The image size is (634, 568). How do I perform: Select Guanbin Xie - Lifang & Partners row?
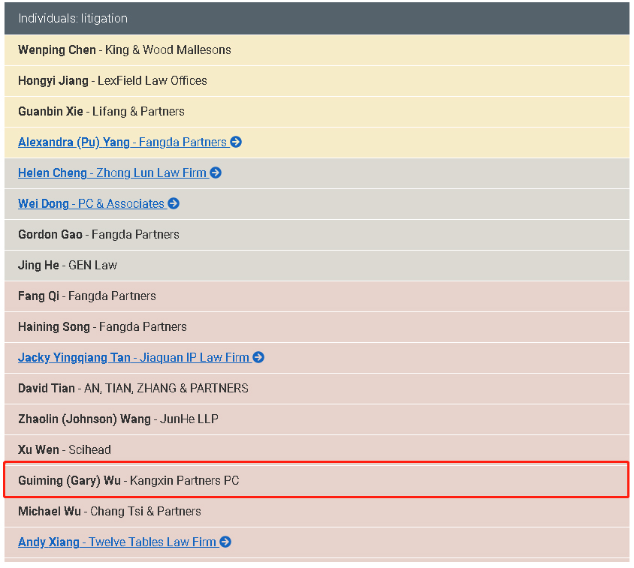(x=317, y=112)
